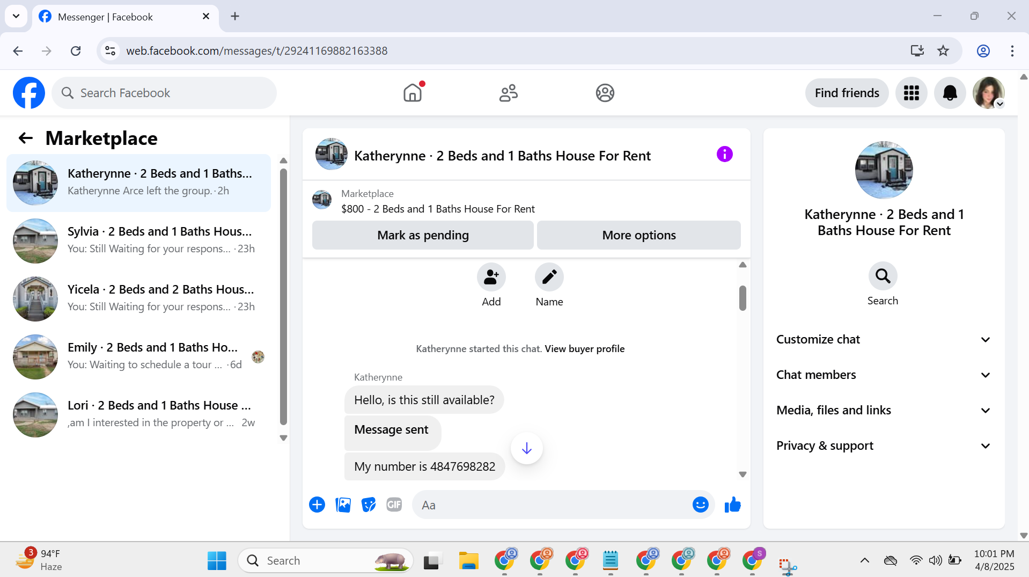This screenshot has height=577, width=1029.
Task: Click the Facebook logo
Action: pos(29,93)
